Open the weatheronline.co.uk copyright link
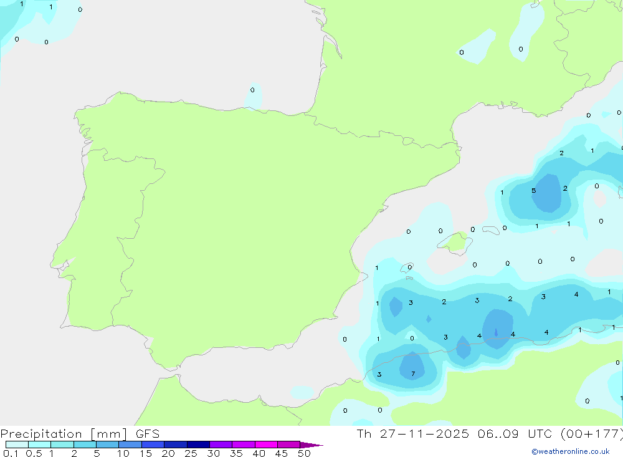 (571, 451)
